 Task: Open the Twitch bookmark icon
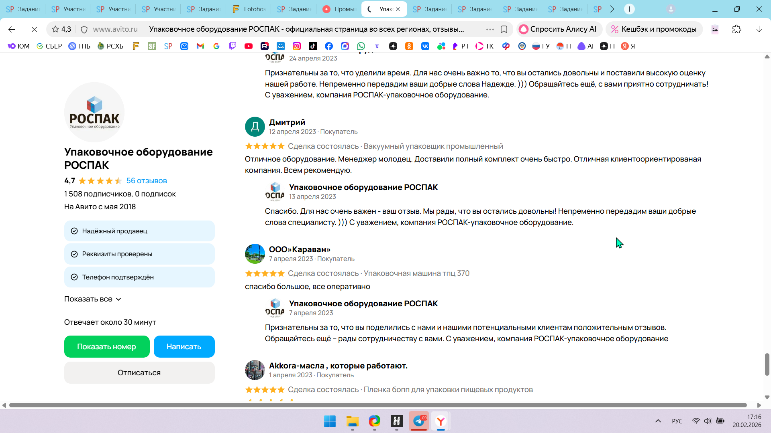point(233,46)
